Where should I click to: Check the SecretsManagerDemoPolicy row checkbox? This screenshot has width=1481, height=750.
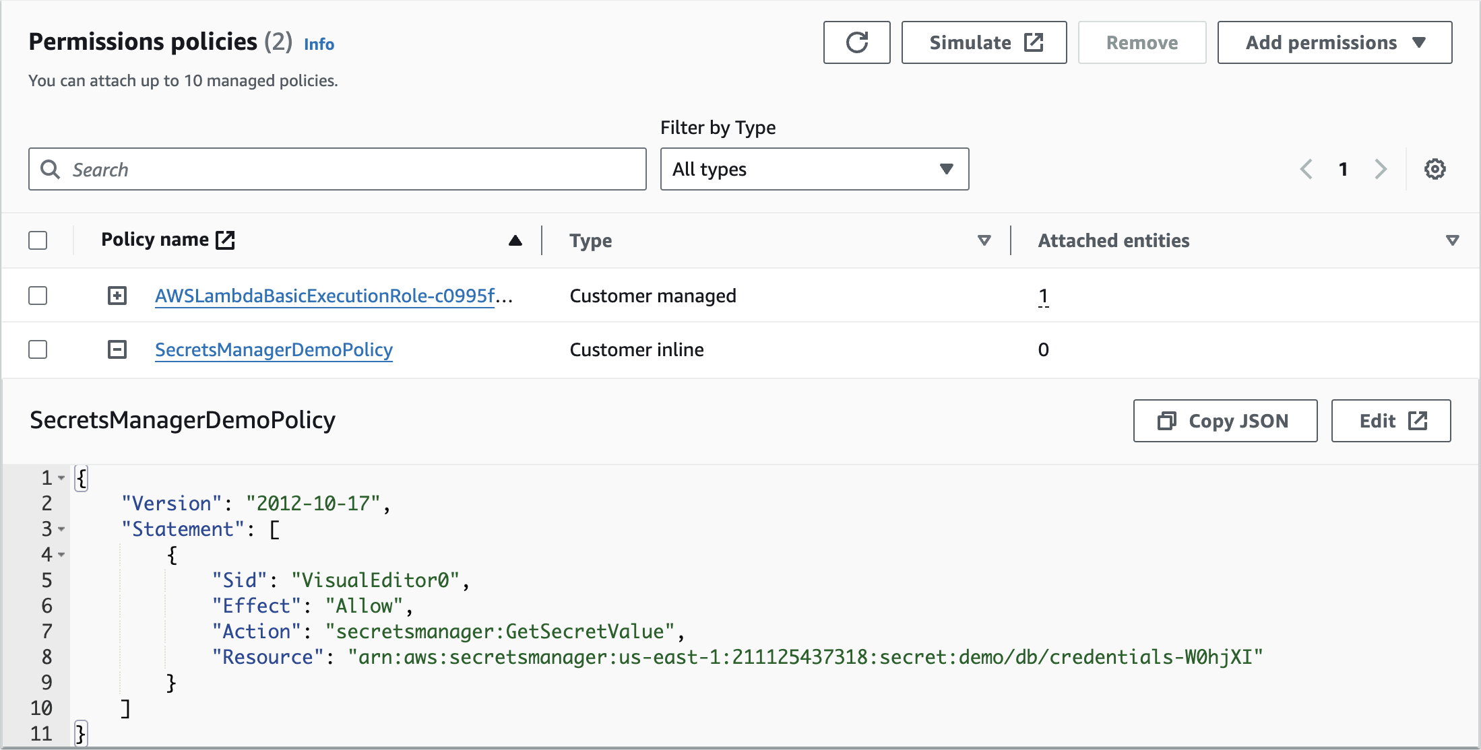coord(38,349)
